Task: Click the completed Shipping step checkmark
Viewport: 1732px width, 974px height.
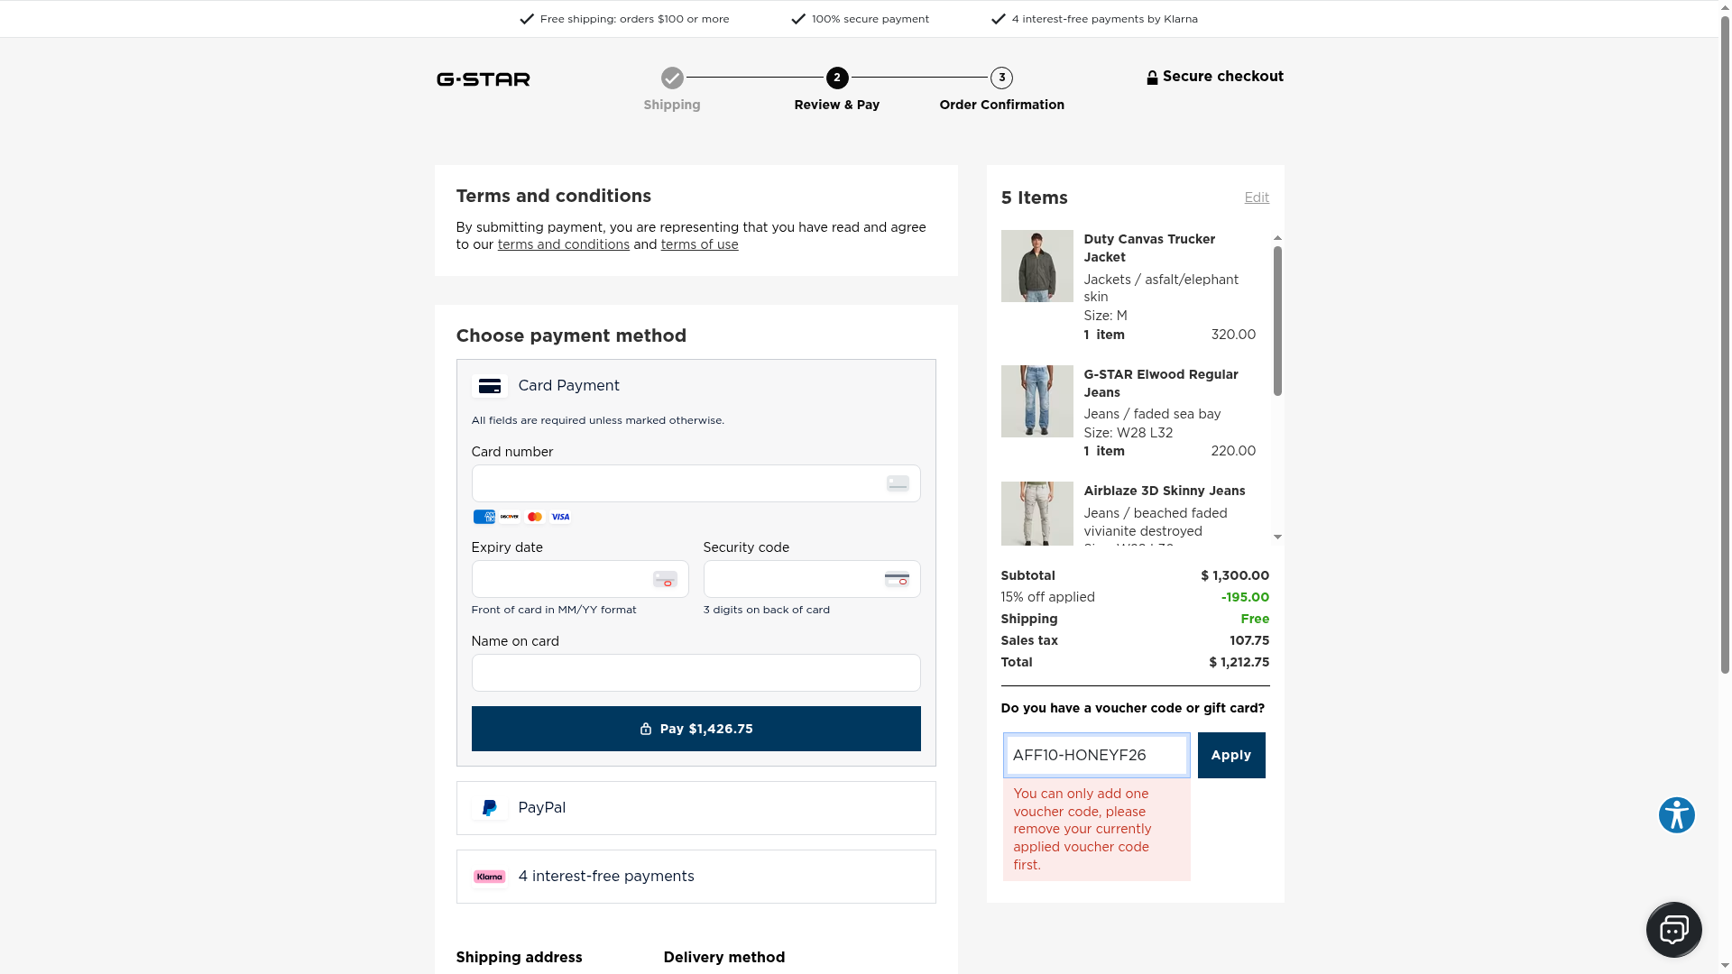Action: point(672,78)
